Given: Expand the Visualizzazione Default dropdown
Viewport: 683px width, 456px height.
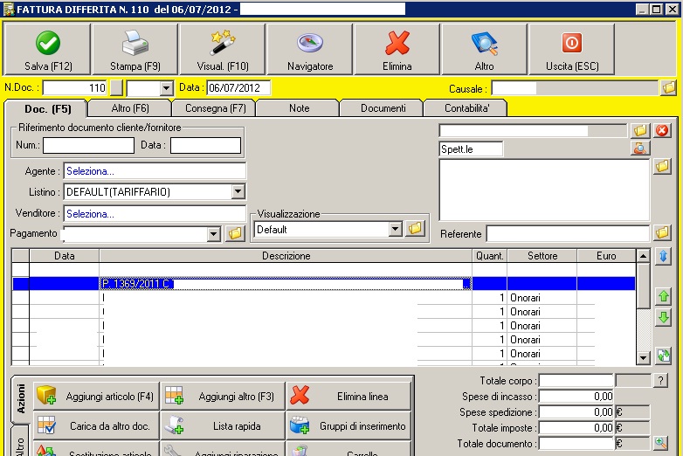Looking at the screenshot, I should 395,229.
